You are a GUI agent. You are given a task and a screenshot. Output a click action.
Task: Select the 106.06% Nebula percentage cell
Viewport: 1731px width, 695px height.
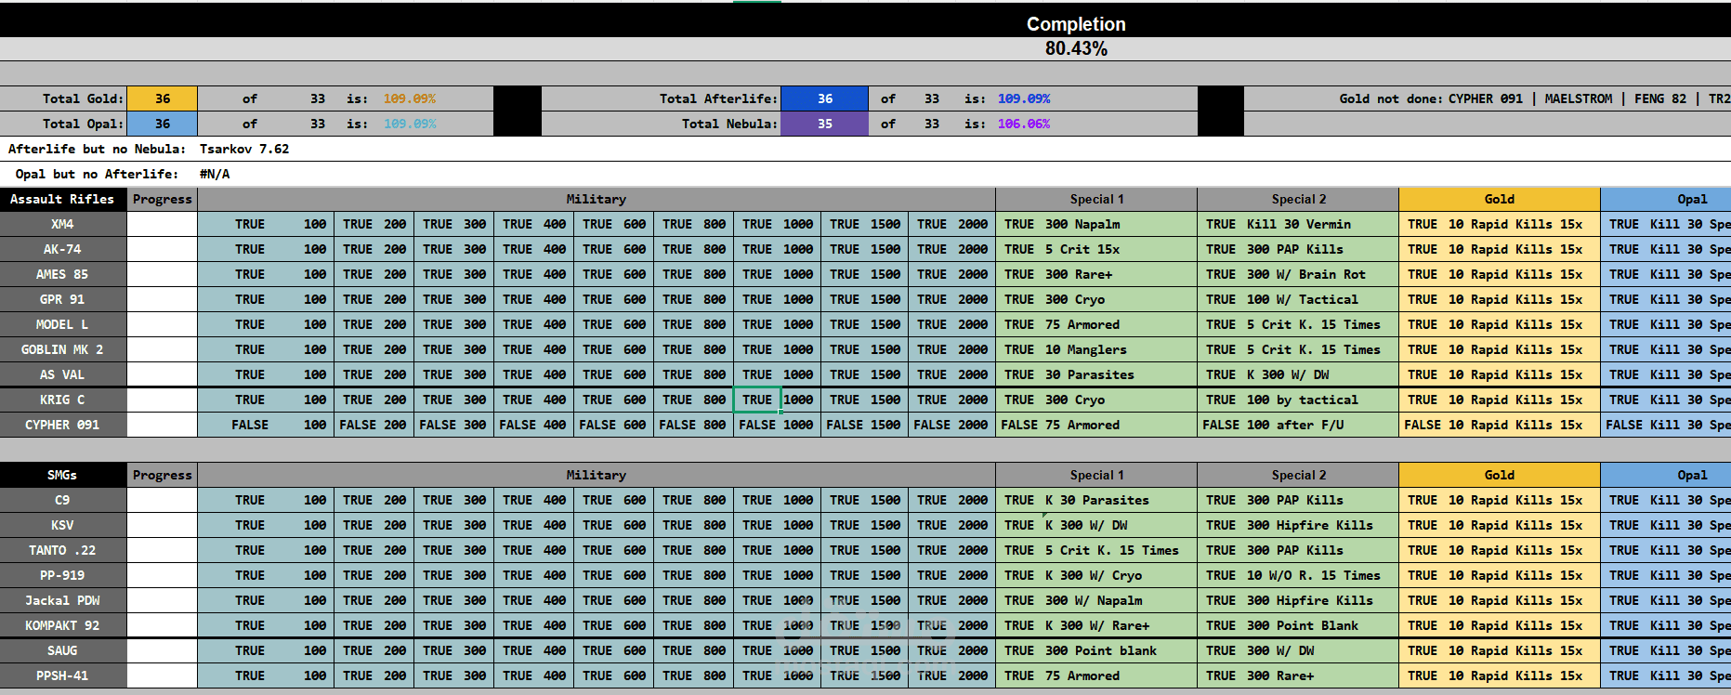coord(1023,124)
